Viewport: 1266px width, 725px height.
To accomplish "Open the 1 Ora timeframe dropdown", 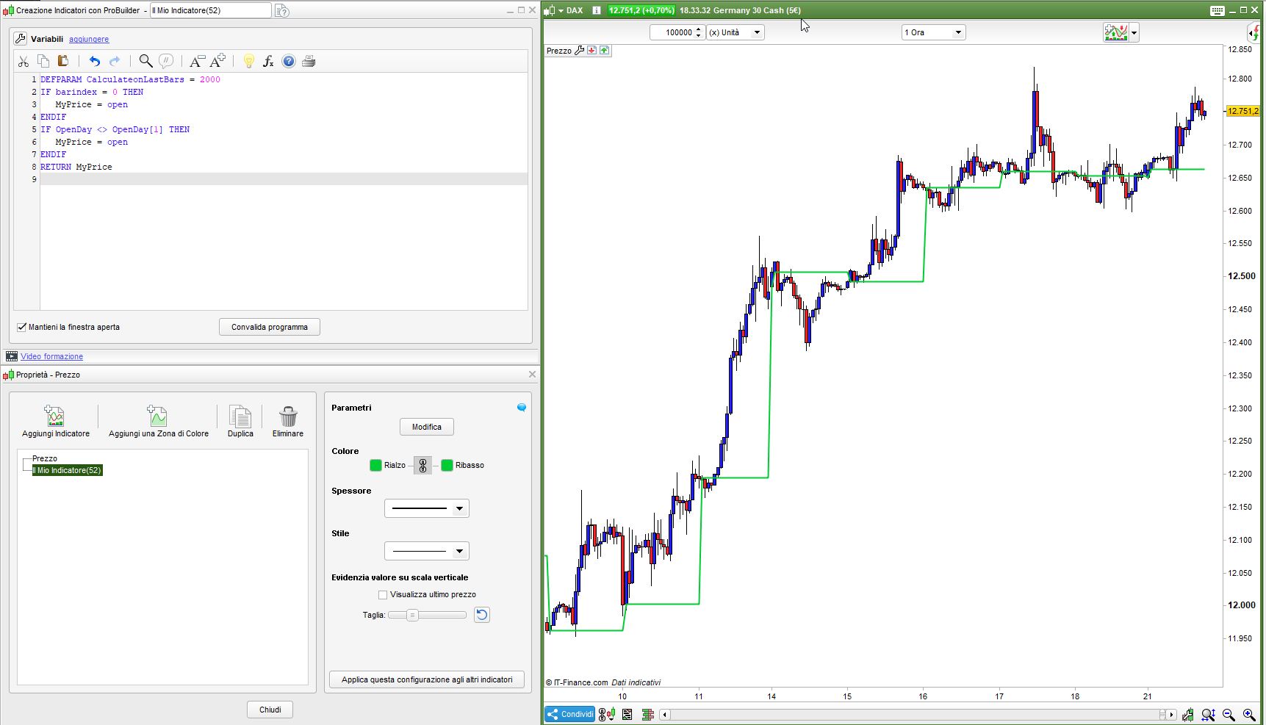I will pos(933,32).
